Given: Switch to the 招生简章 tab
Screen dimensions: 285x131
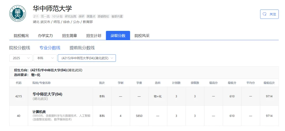Looking at the screenshot, I should click(69, 36).
